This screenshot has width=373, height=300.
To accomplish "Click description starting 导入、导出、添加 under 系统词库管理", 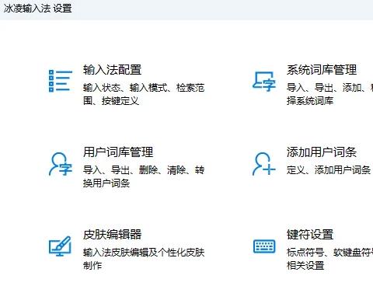I will click(329, 94).
